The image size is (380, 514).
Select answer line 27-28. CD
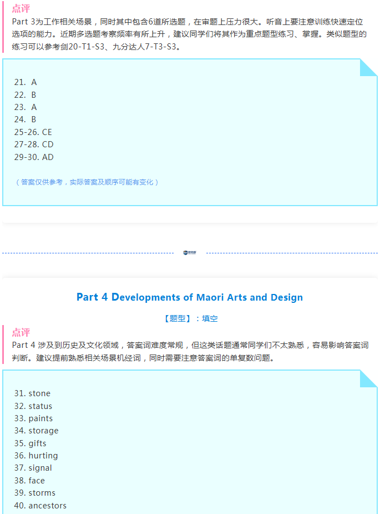(x=34, y=144)
